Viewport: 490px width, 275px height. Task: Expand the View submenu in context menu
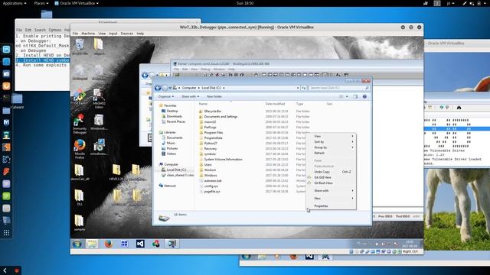coord(332,136)
